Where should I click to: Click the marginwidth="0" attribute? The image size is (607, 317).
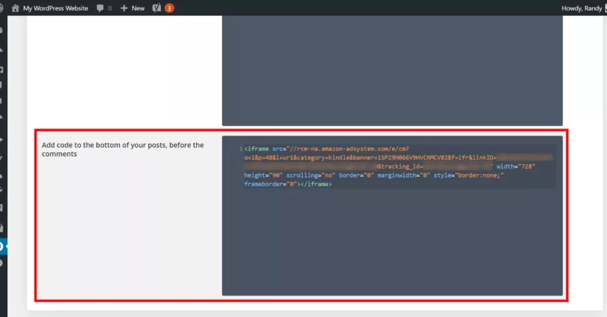pyautogui.click(x=404, y=175)
